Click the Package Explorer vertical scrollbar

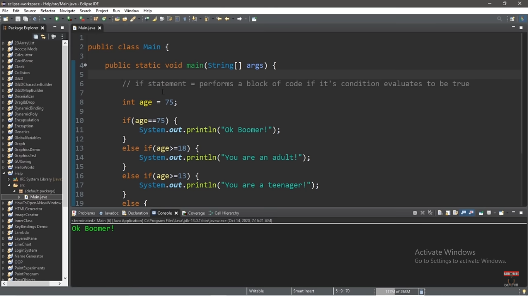click(65, 160)
